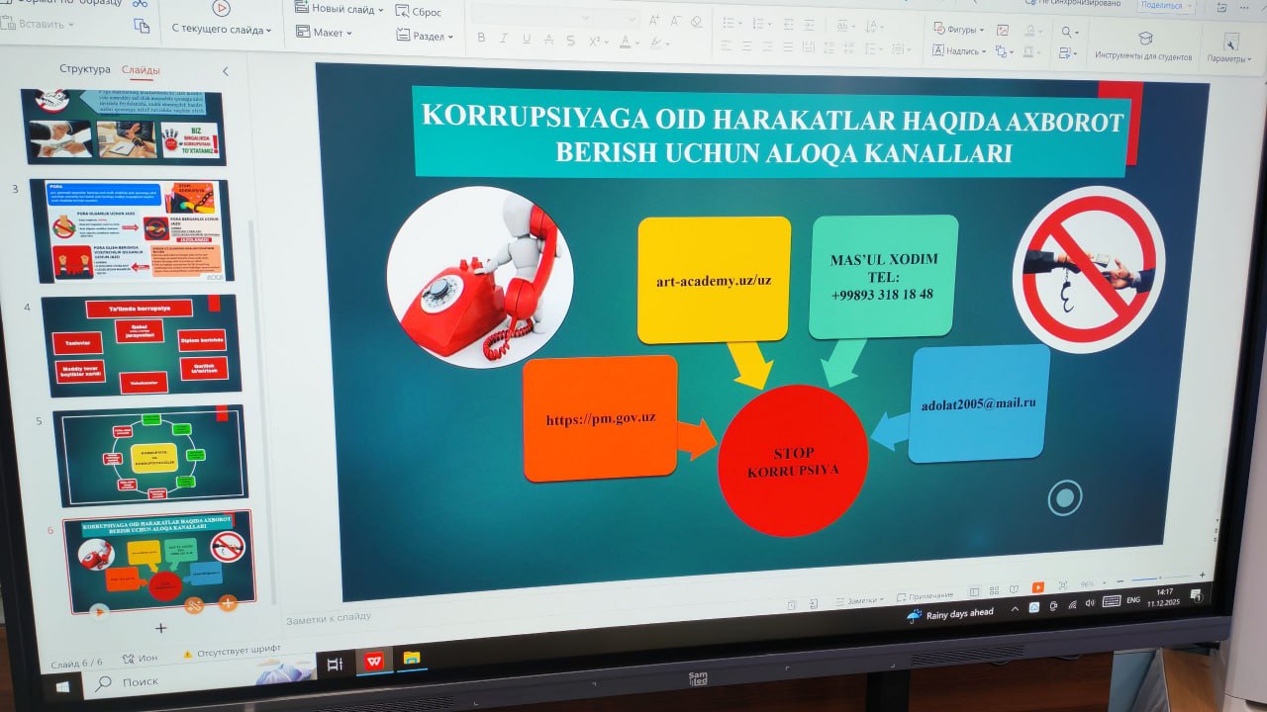This screenshot has width=1267, height=712.
Task: Toggle underline text formatting
Action: pyautogui.click(x=526, y=38)
